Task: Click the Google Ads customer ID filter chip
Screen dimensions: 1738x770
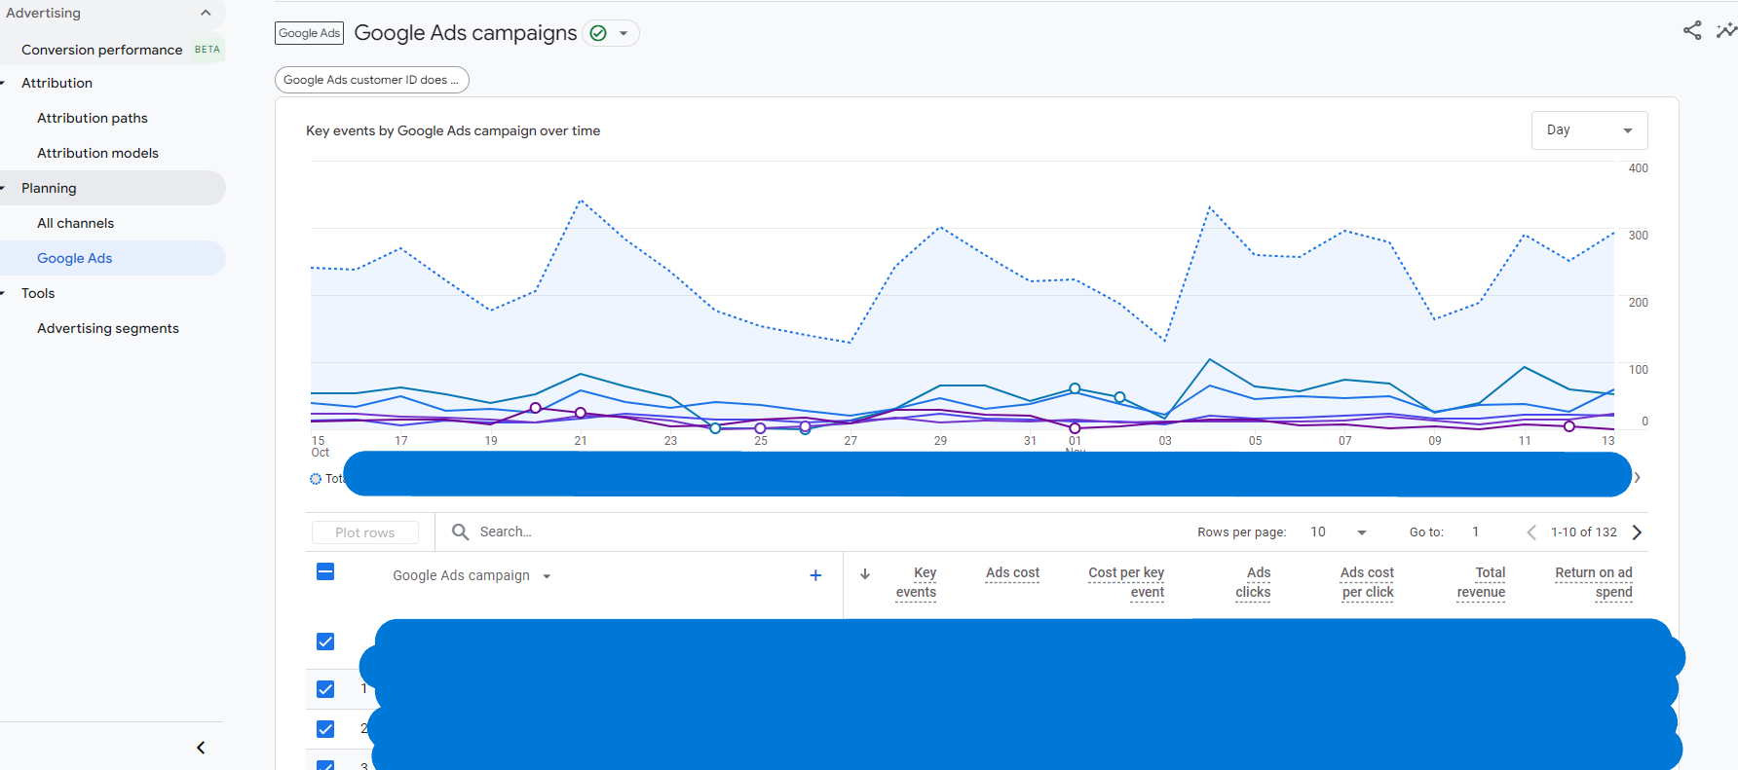Action: click(x=371, y=80)
